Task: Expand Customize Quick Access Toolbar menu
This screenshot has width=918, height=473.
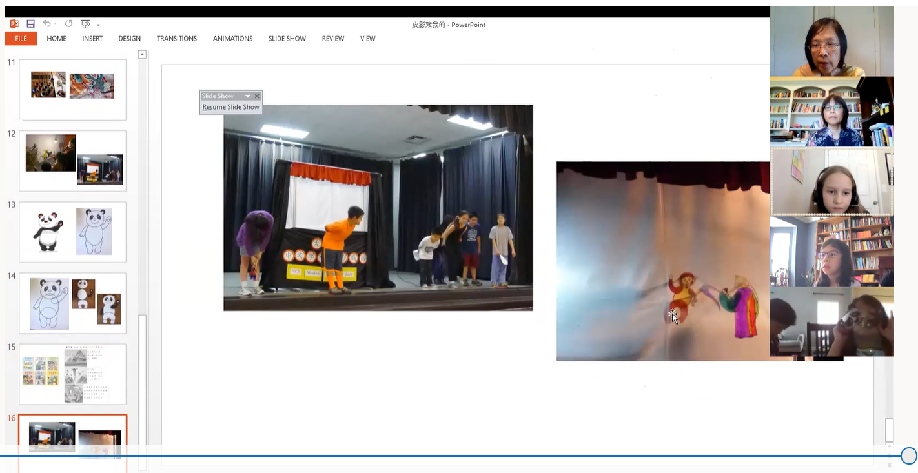Action: click(99, 25)
